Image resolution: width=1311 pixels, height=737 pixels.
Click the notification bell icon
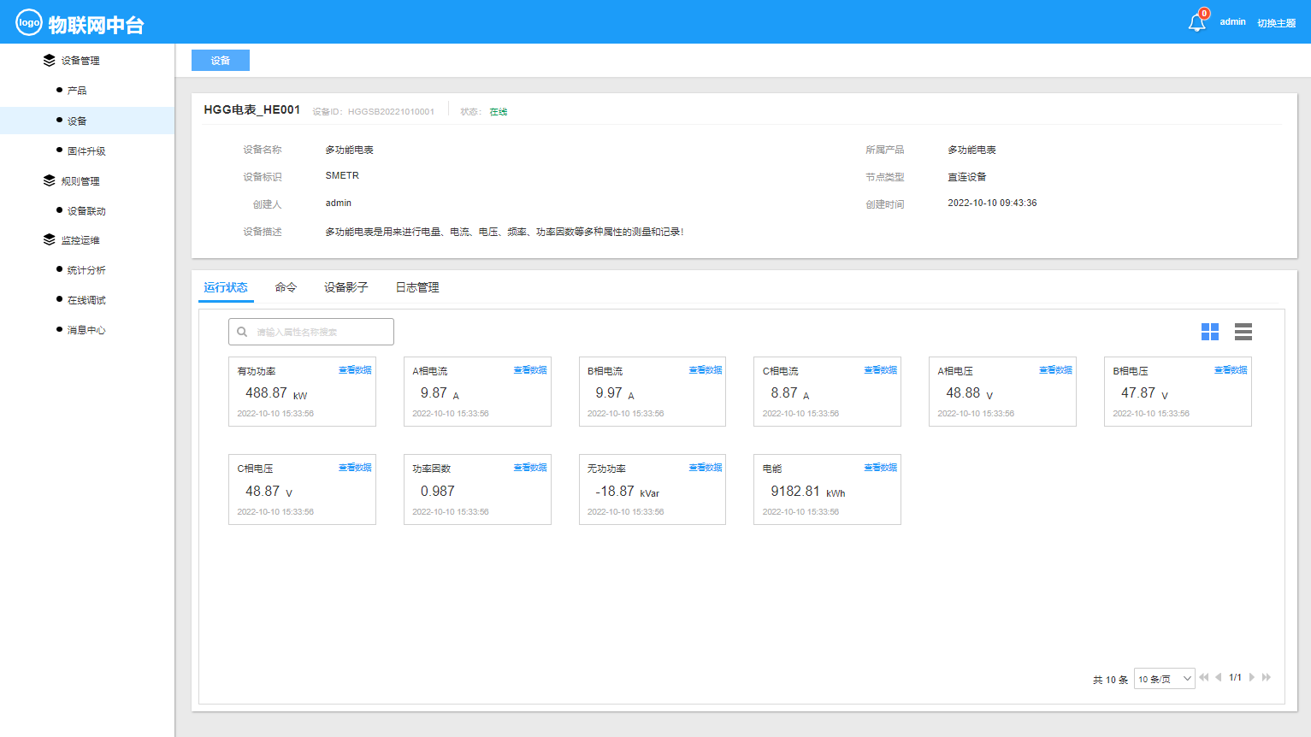pyautogui.click(x=1196, y=23)
